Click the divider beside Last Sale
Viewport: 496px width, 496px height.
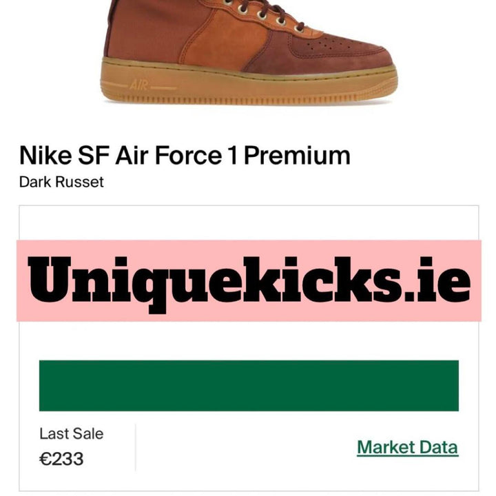click(x=136, y=447)
